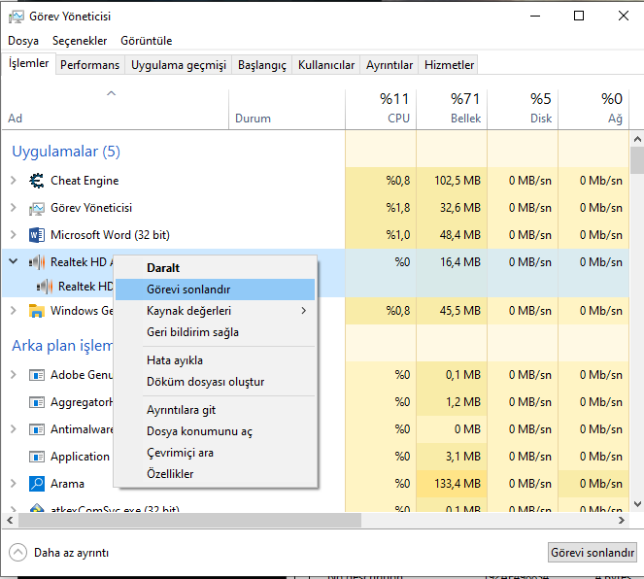Expand the Antimalware process group
Viewport: 644px width, 579px height.
click(x=14, y=429)
